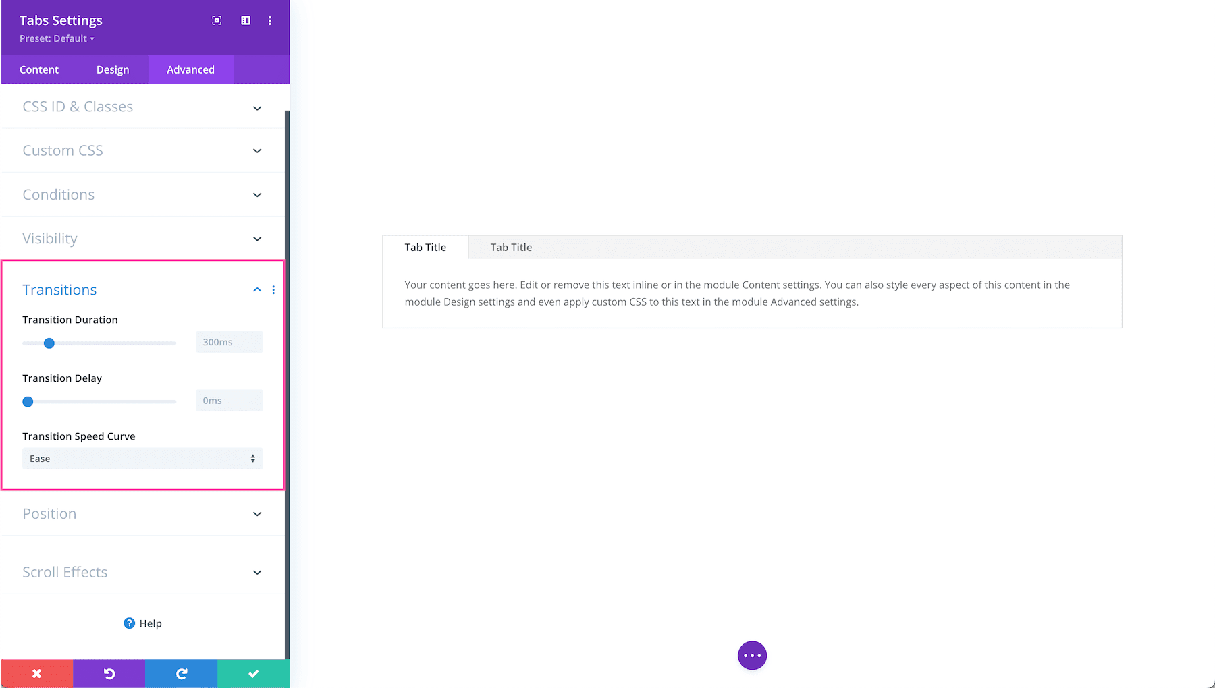
Task: Select the second Tab Title
Action: pyautogui.click(x=511, y=247)
